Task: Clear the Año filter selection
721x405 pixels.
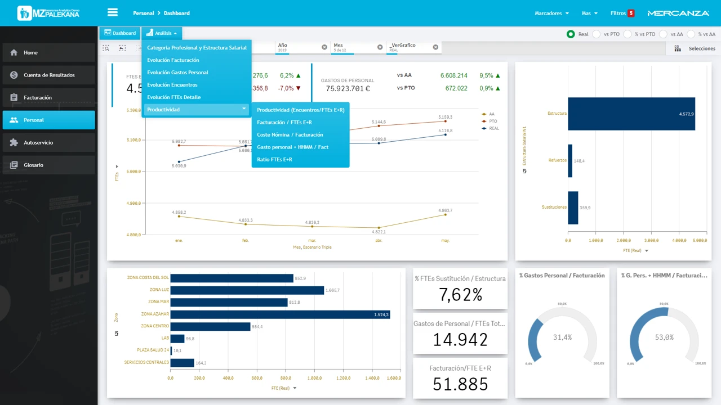Action: (x=324, y=47)
